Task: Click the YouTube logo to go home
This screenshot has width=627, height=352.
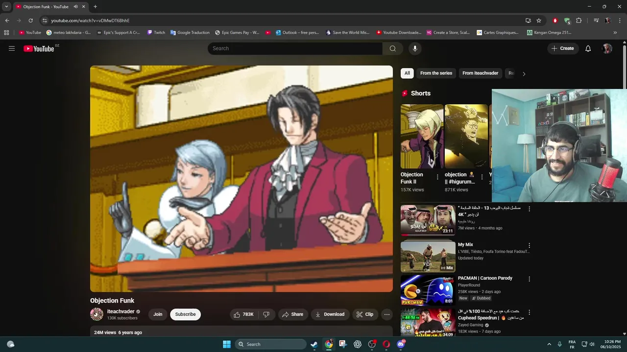Action: 39,48
